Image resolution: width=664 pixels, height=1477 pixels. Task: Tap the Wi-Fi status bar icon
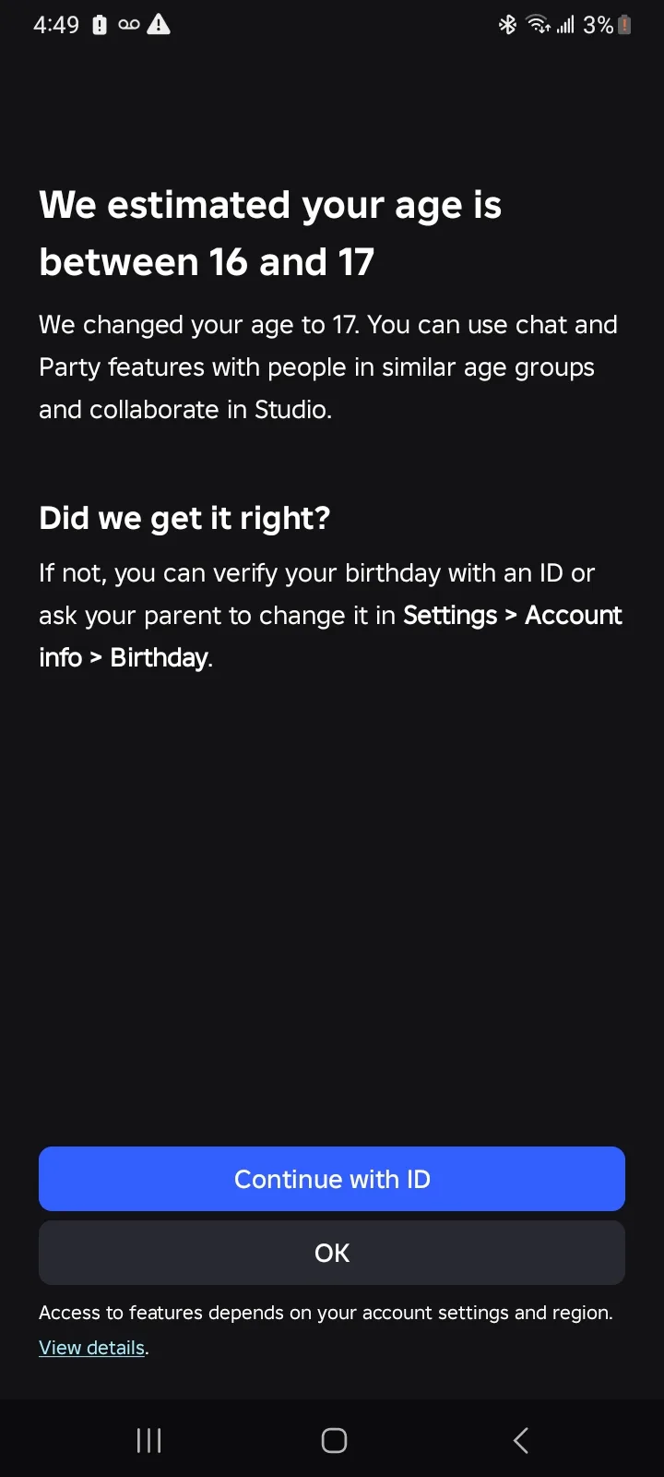538,25
